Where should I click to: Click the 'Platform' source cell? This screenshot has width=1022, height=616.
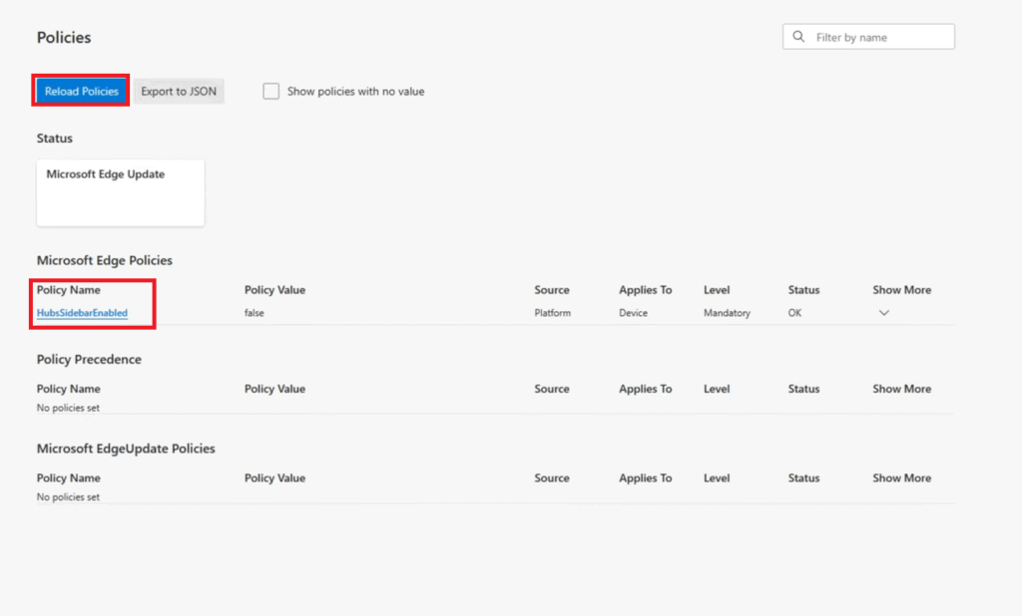coord(553,313)
